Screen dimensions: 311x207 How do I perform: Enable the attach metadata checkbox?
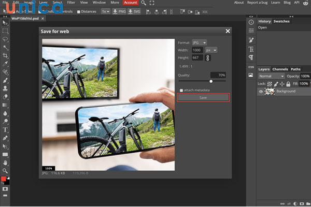[181, 90]
